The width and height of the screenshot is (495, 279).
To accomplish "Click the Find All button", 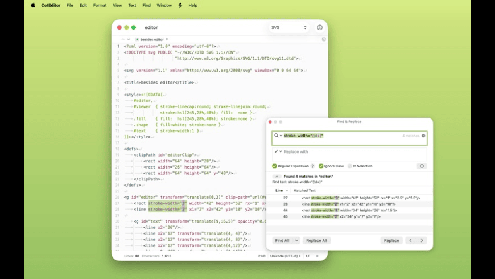I will tap(282, 240).
